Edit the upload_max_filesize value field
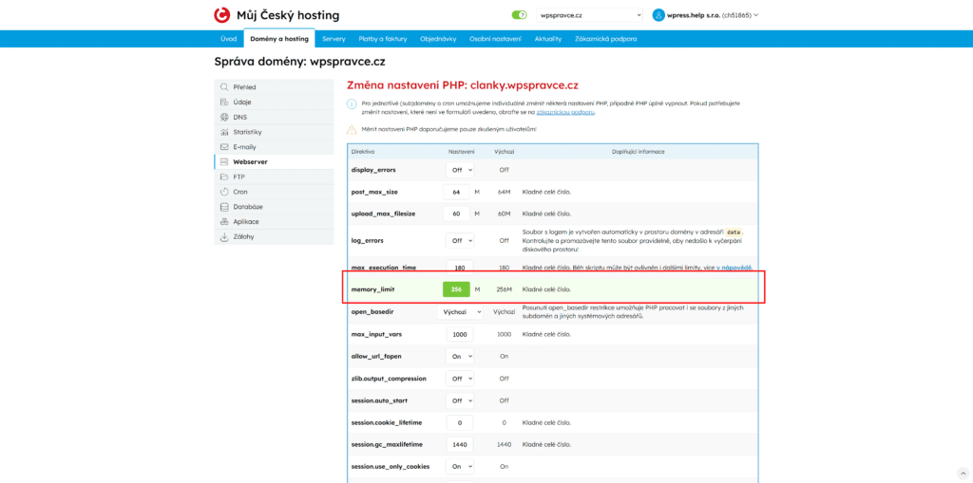The image size is (973, 483). click(457, 214)
